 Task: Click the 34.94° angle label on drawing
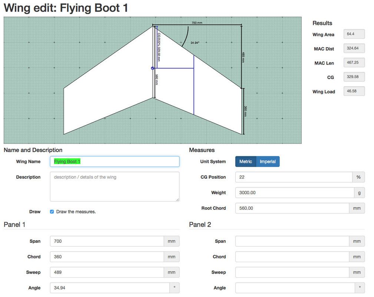[195, 43]
